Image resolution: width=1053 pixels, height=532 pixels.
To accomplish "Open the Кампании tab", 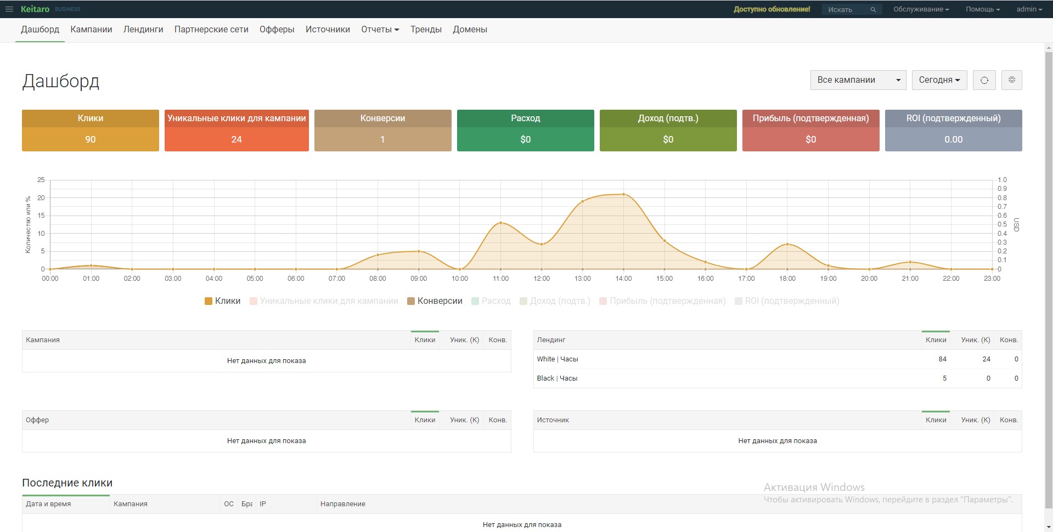I will point(91,30).
